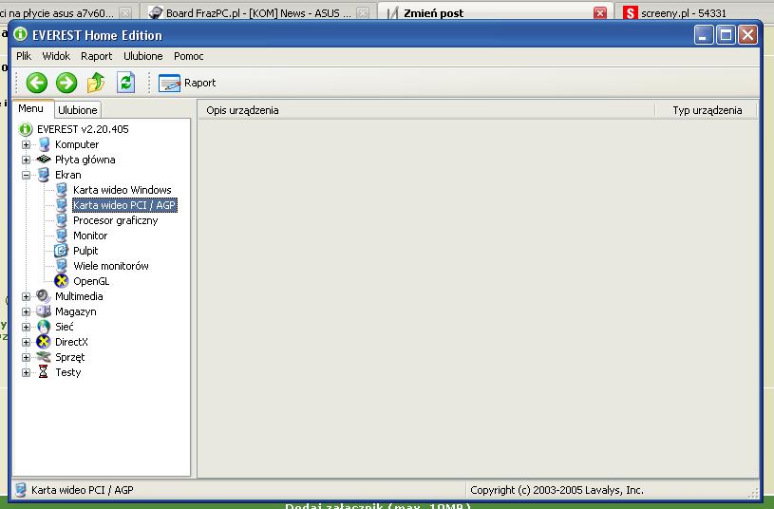Click the folder up-level toolbar icon
774x509 pixels.
(96, 83)
